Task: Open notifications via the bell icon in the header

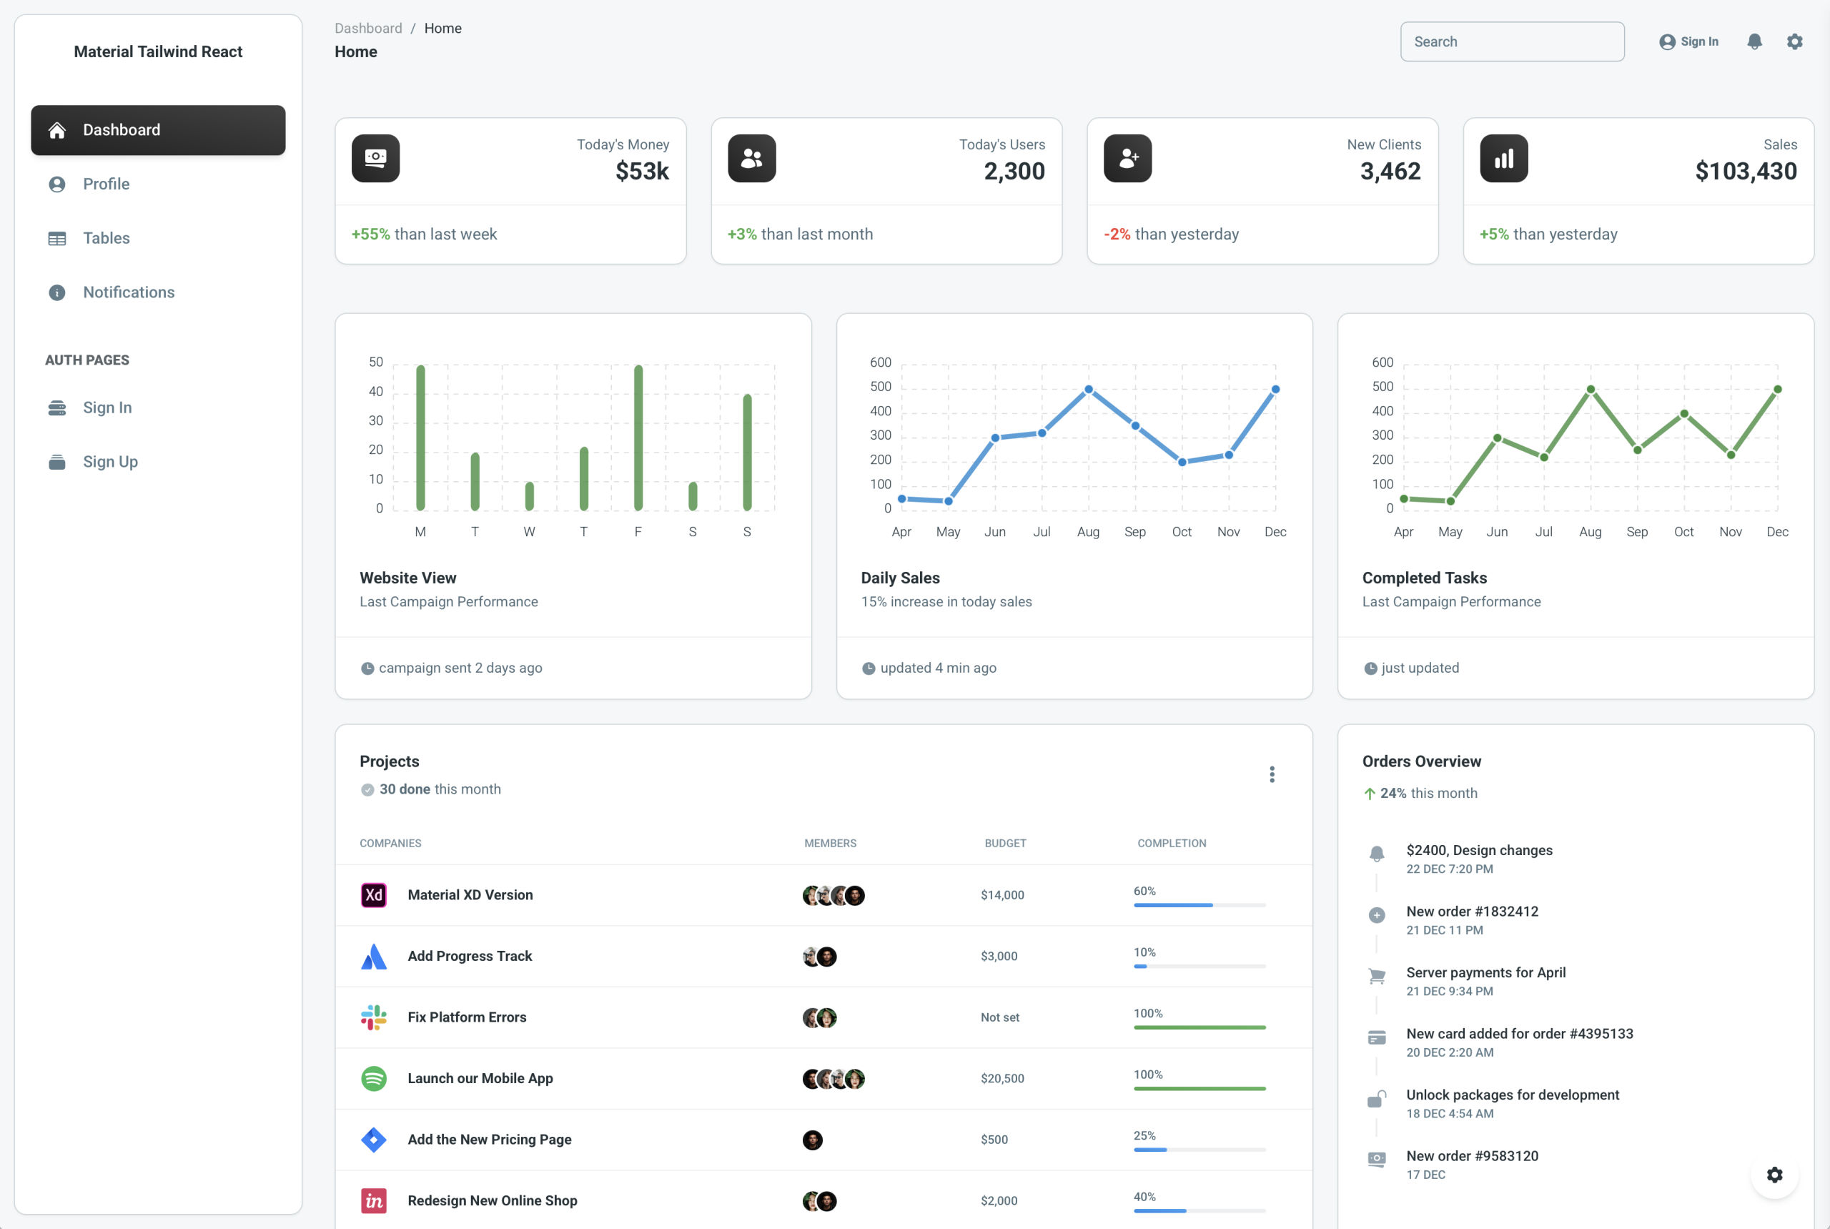Action: 1754,41
